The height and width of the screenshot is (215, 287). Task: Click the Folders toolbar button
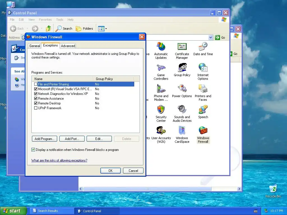(84, 29)
